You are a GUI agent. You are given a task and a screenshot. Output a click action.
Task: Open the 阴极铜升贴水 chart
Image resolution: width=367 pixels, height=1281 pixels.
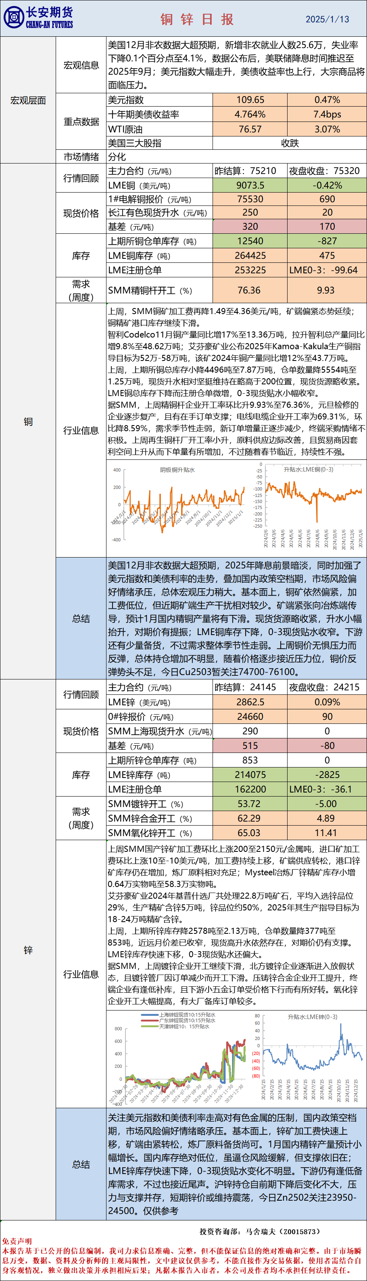pos(178,504)
